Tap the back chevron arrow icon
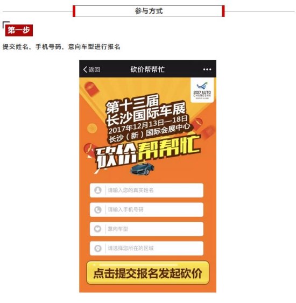 [x=85, y=69]
